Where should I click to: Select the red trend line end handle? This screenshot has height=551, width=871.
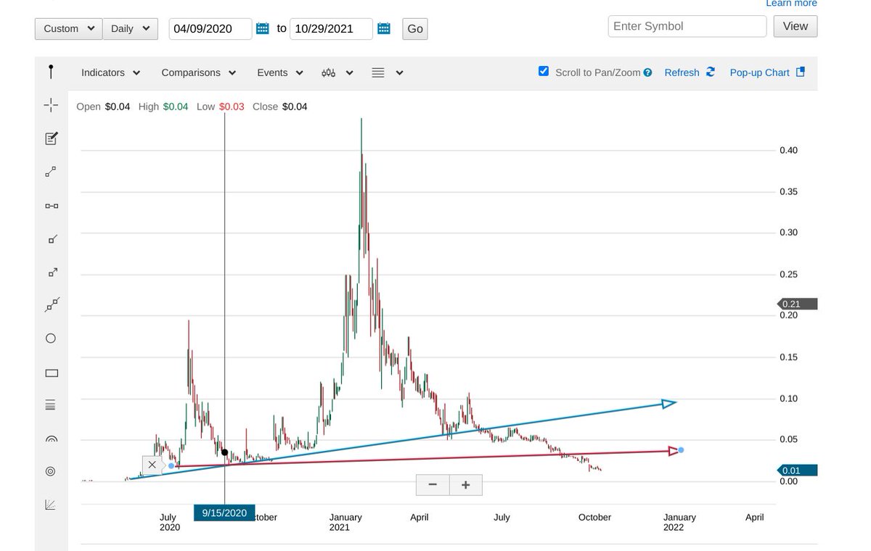[x=681, y=449]
